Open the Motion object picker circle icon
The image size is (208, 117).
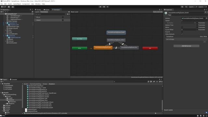pos(207,18)
